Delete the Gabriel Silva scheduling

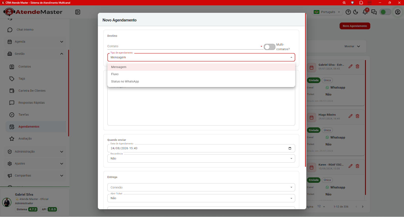pos(358,66)
